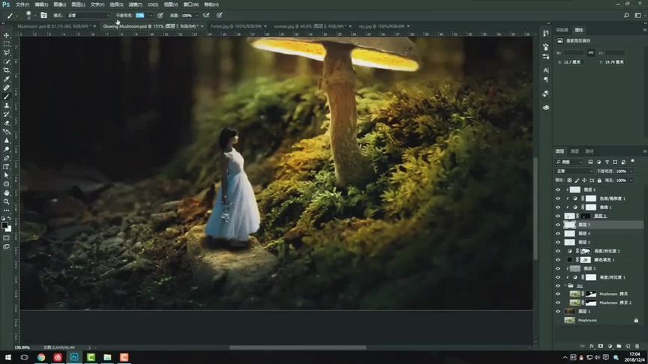
Task: Switch to the 通道 (Channels) panel tab
Action: (574, 151)
